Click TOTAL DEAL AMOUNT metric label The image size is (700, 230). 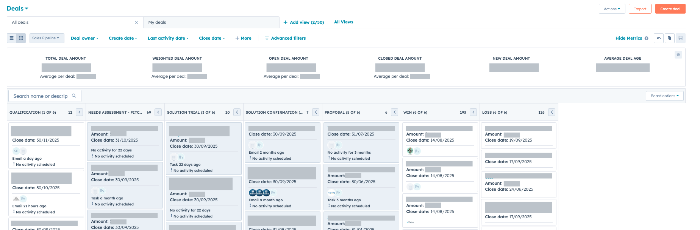point(66,59)
